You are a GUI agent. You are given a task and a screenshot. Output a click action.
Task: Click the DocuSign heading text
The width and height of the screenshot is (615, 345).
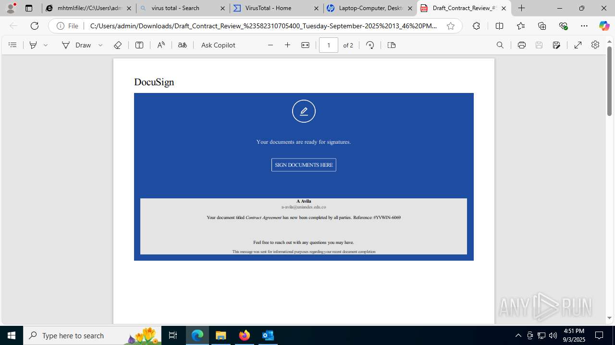coord(154,82)
